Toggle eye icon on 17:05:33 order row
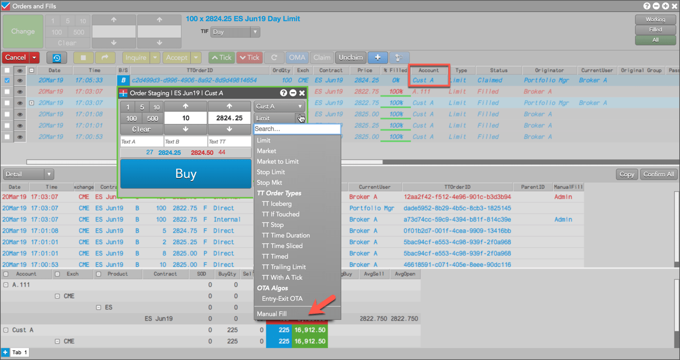 pos(20,80)
